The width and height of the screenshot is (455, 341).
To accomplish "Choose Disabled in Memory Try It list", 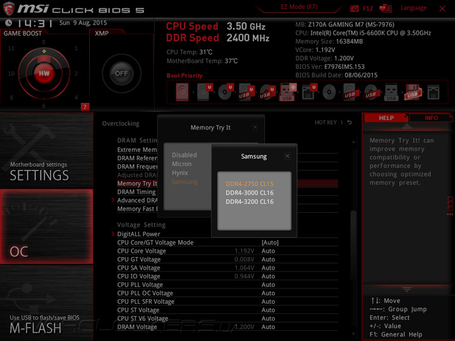I will tap(185, 155).
